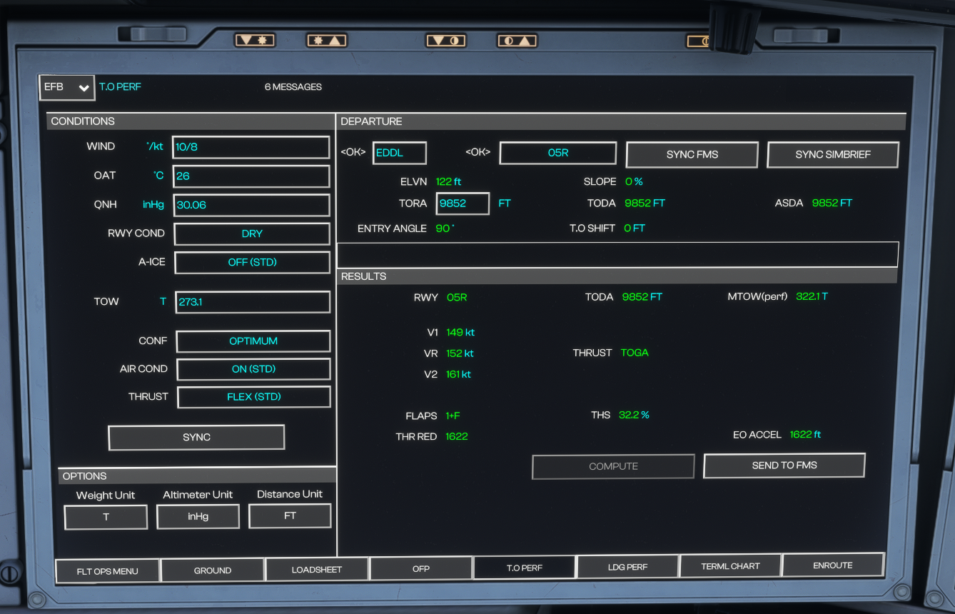Switch to the LDG PERF tab
This screenshot has height=614, width=955.
628,567
